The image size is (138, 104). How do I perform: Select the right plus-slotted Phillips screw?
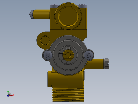89,55
